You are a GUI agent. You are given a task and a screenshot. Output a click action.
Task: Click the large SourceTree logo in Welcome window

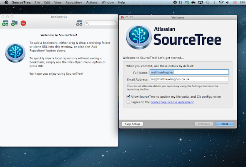(x=139, y=37)
